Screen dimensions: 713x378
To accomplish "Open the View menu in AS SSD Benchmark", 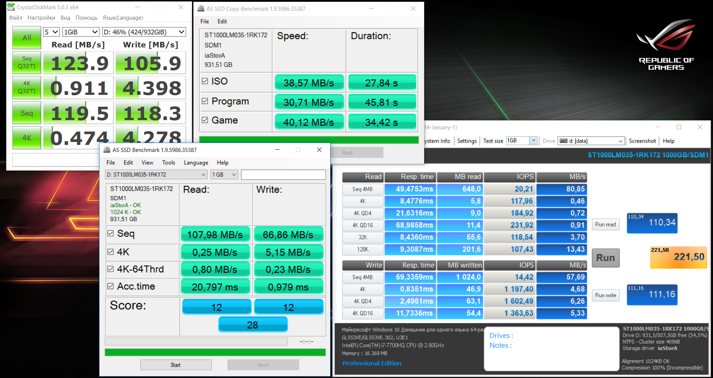I will (147, 163).
